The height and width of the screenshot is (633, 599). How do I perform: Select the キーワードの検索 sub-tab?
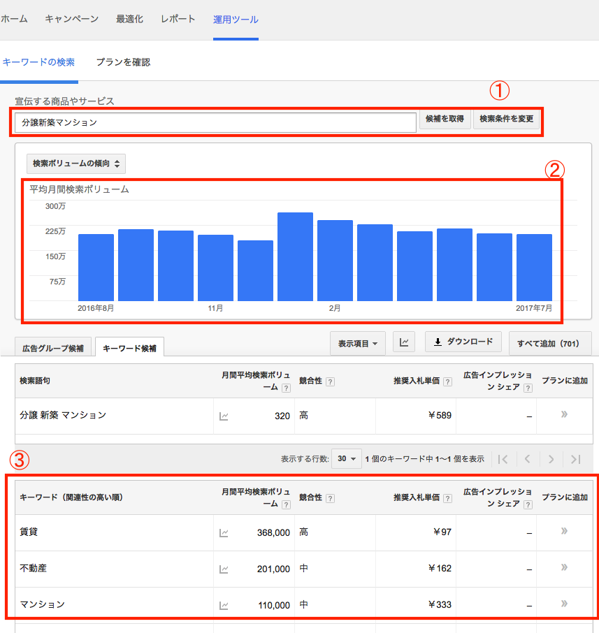point(38,62)
